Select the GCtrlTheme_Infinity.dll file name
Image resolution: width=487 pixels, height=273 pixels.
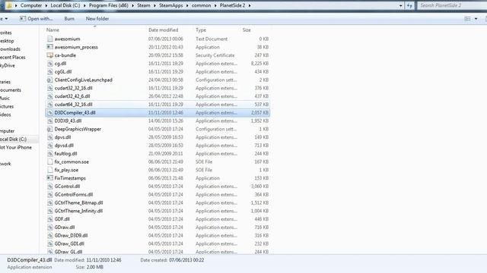click(x=78, y=211)
